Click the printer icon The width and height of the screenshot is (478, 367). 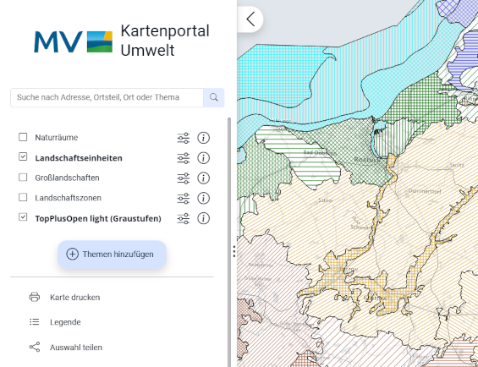coord(34,297)
